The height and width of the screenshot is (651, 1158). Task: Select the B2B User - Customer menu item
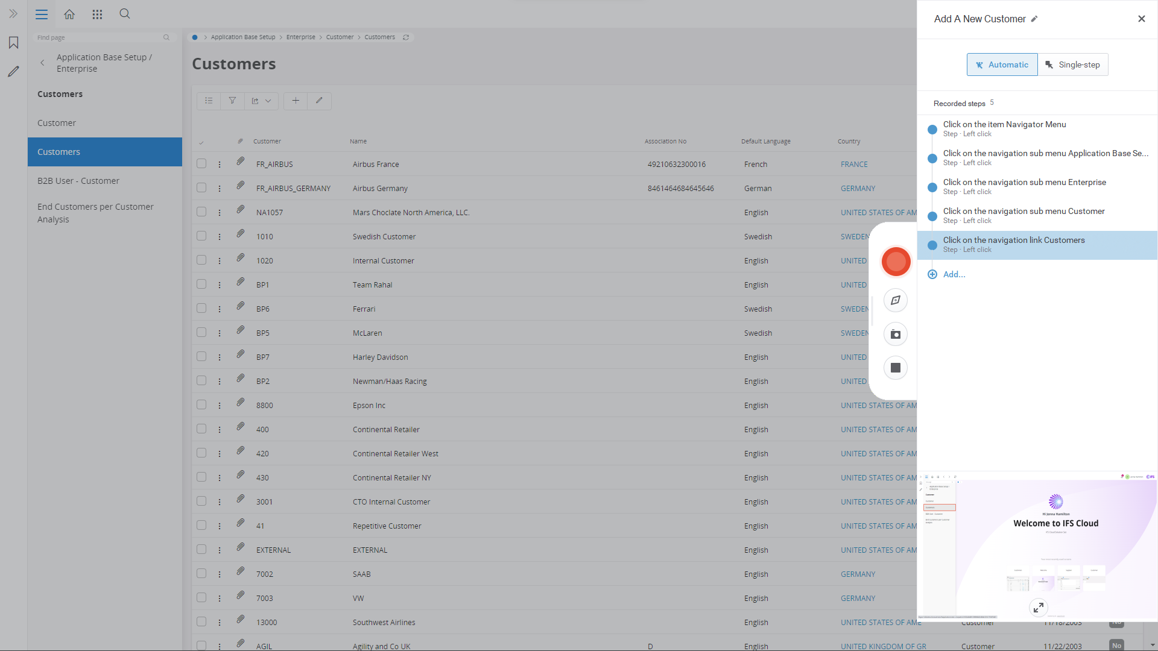[77, 180]
